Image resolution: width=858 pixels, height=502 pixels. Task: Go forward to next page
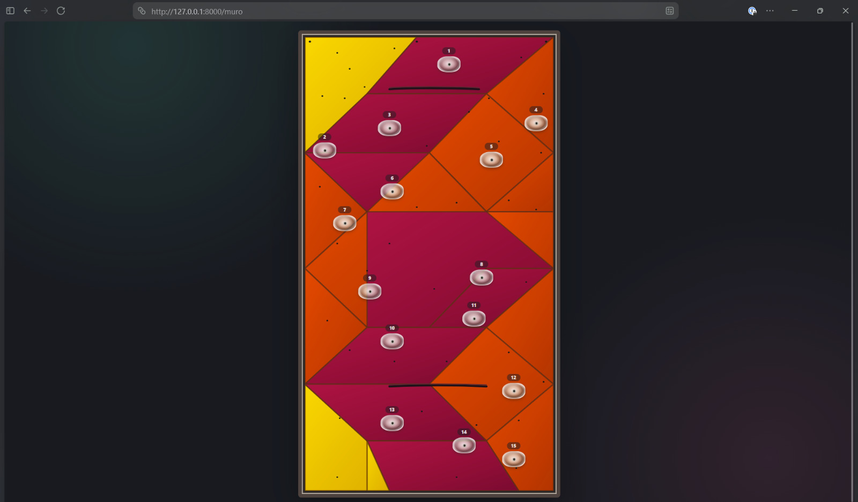44,11
